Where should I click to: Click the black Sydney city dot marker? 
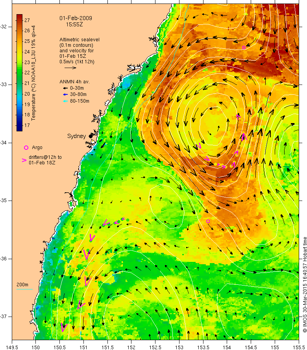91,136
